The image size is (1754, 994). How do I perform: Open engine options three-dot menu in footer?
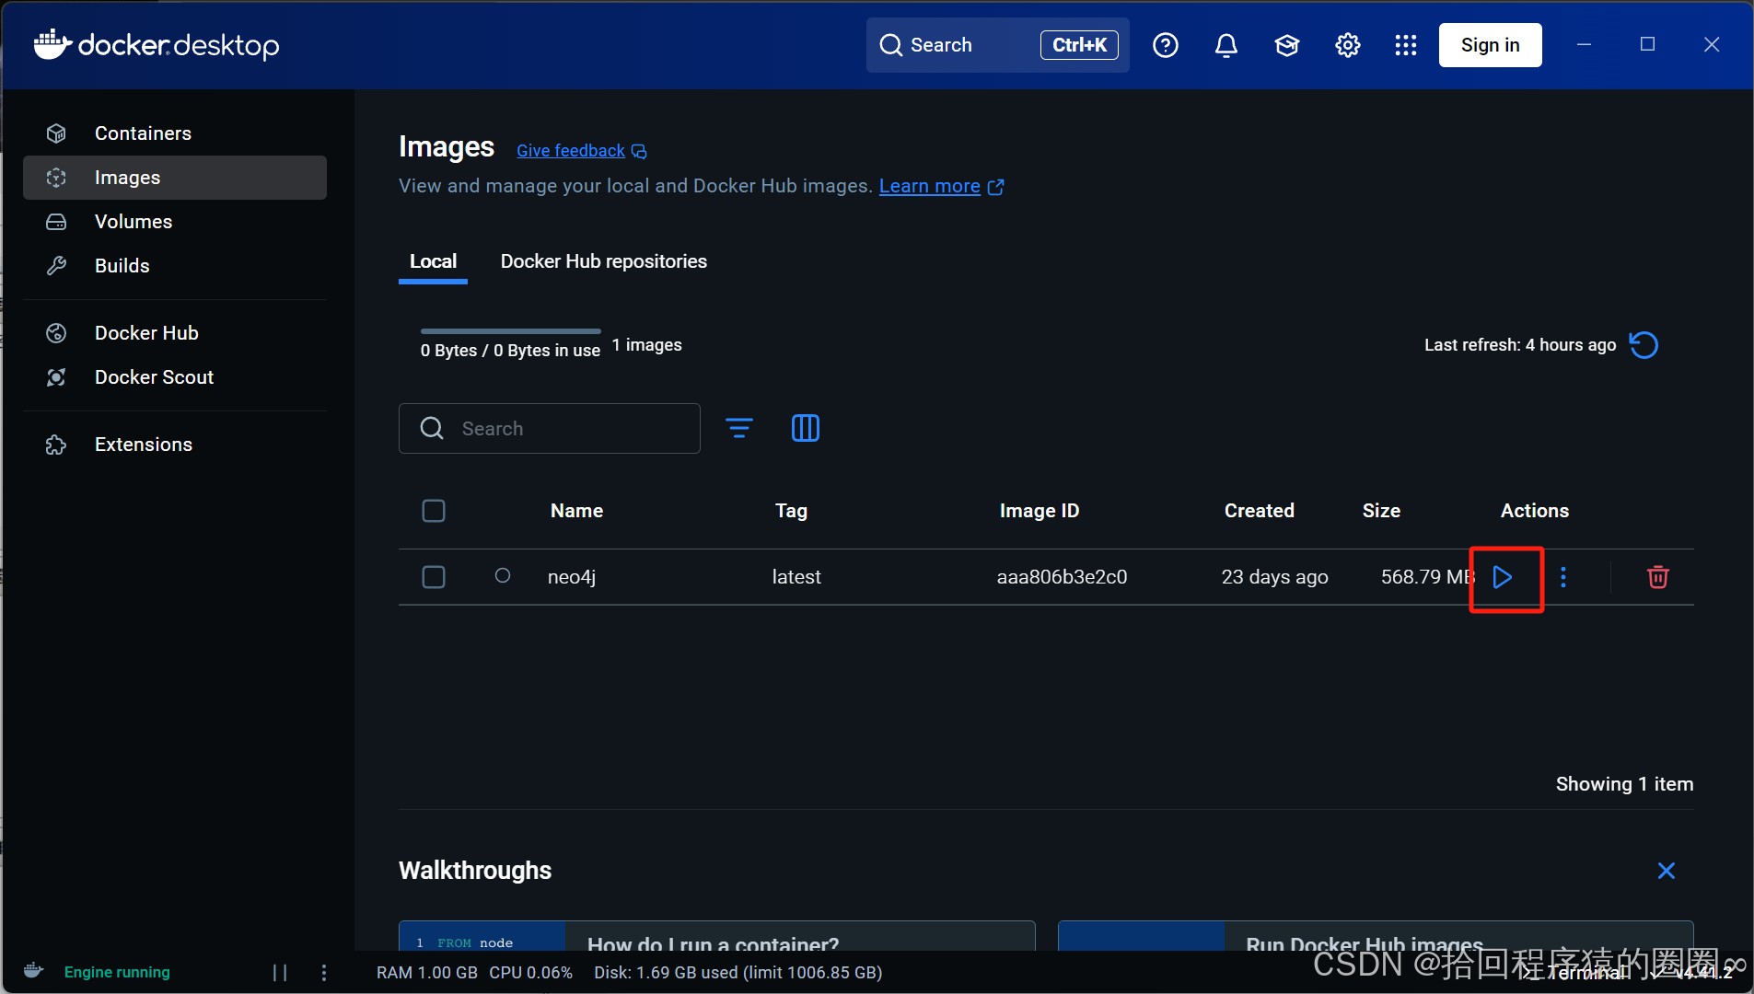324,972
